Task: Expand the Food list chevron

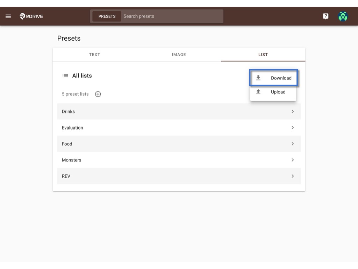Action: 293,144
